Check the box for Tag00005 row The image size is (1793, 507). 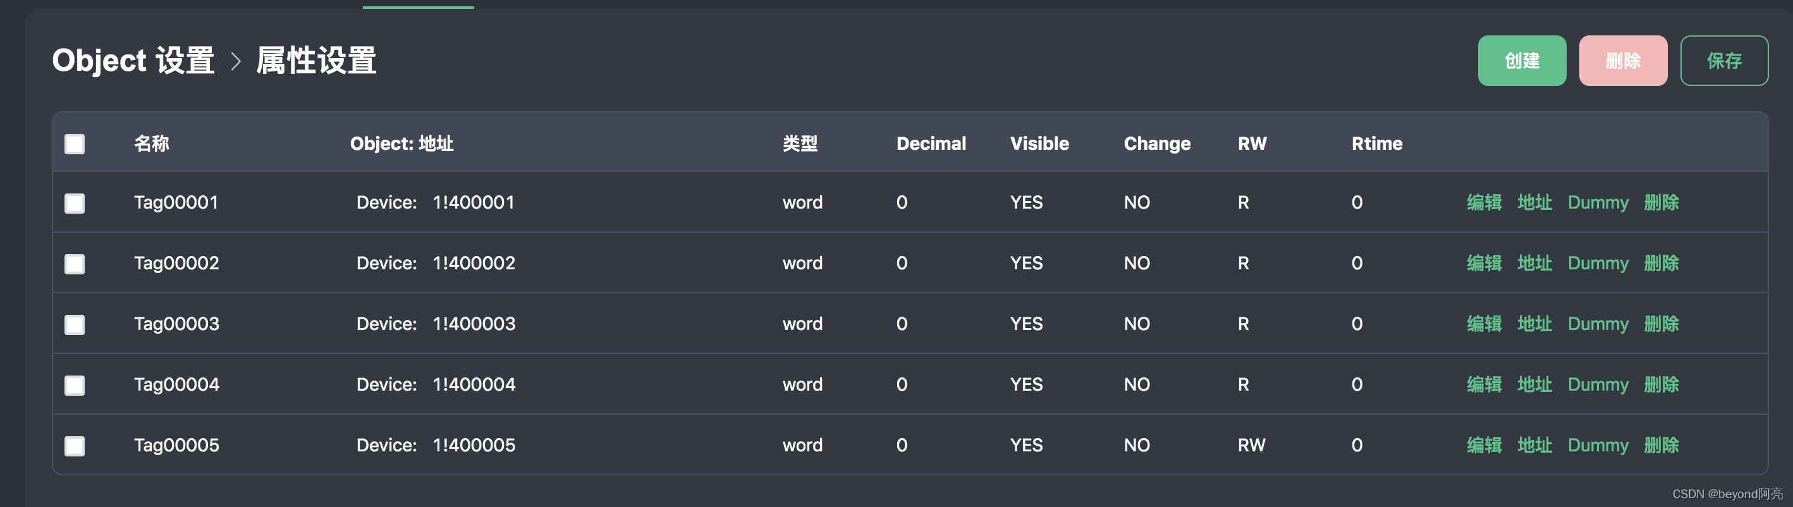pos(75,446)
